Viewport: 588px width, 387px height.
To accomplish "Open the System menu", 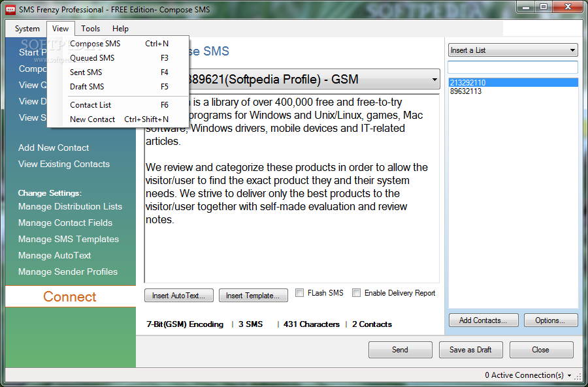I will pos(27,29).
